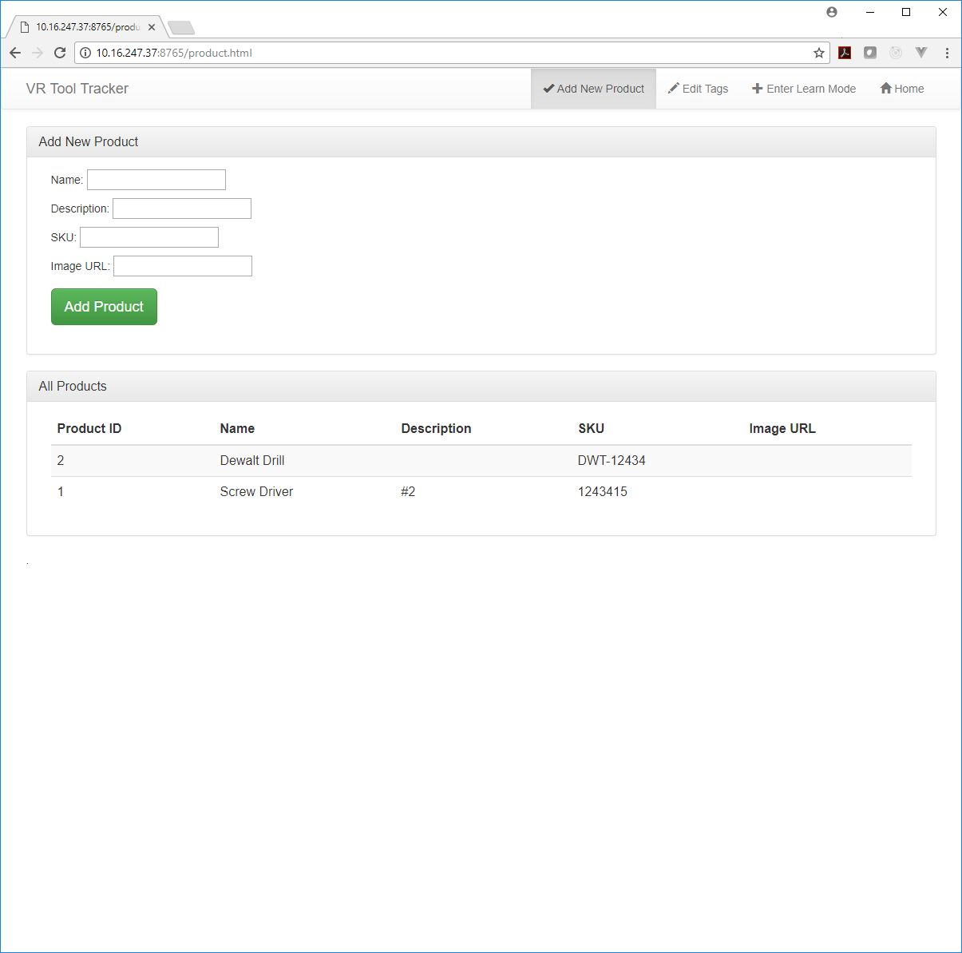Focus the Name input field

point(156,180)
